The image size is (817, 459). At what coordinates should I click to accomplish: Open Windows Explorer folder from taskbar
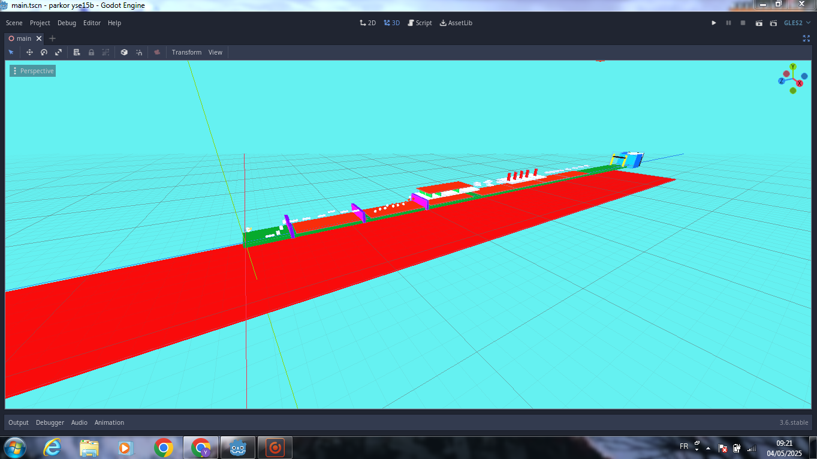pos(89,448)
